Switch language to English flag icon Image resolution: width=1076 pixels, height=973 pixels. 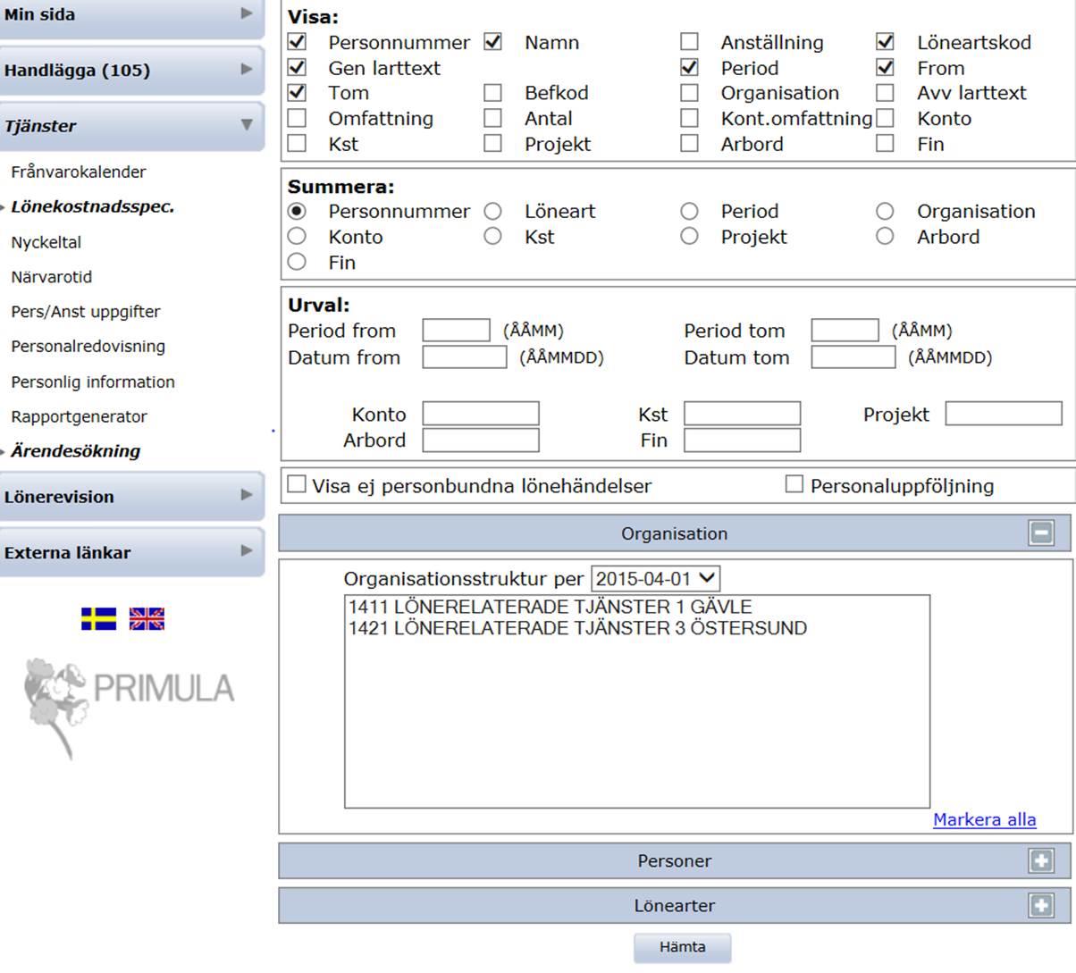(x=147, y=618)
